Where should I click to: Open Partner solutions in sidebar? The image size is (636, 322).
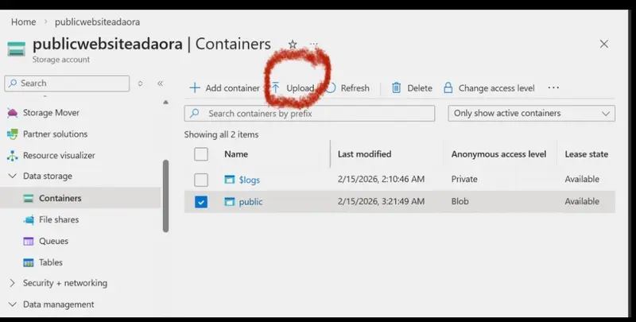(55, 134)
